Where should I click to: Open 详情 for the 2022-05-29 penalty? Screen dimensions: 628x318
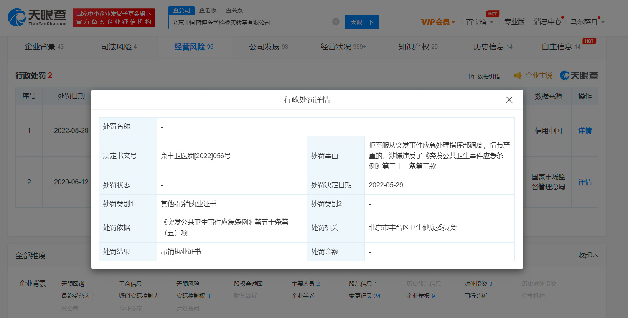click(x=585, y=131)
